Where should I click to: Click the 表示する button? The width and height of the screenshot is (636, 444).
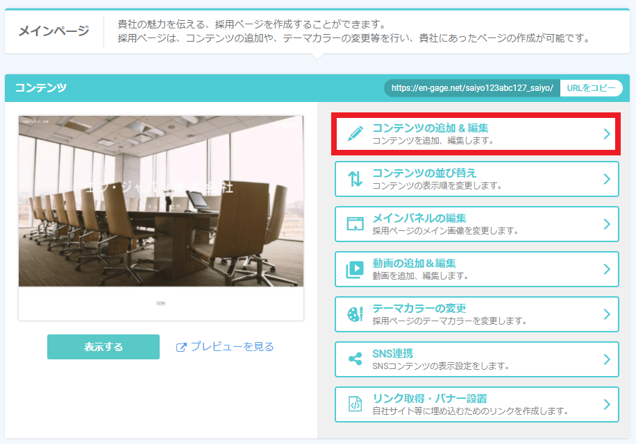(103, 347)
